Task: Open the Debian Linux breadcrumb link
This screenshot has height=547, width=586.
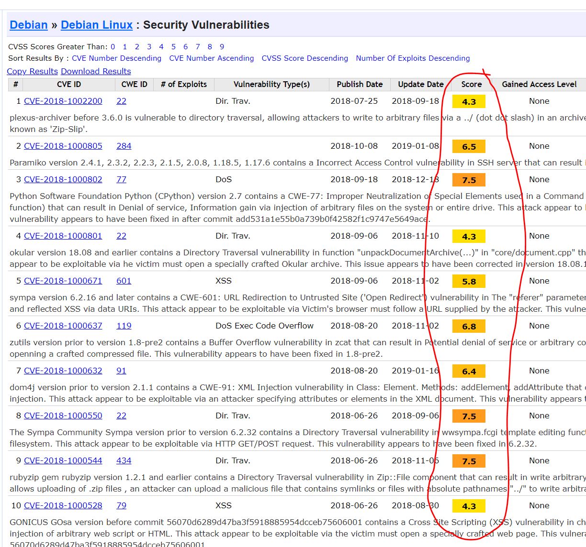Action: [x=97, y=25]
